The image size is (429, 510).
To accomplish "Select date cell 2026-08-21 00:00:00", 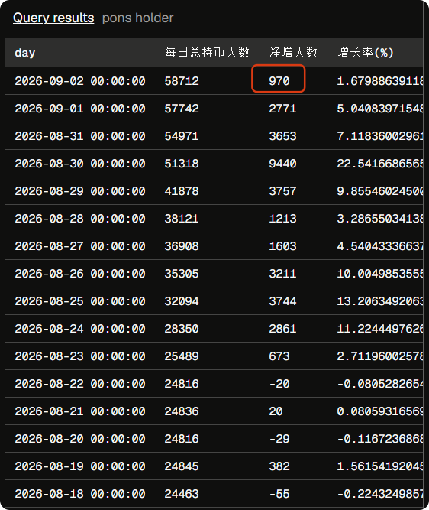I will pos(80,411).
